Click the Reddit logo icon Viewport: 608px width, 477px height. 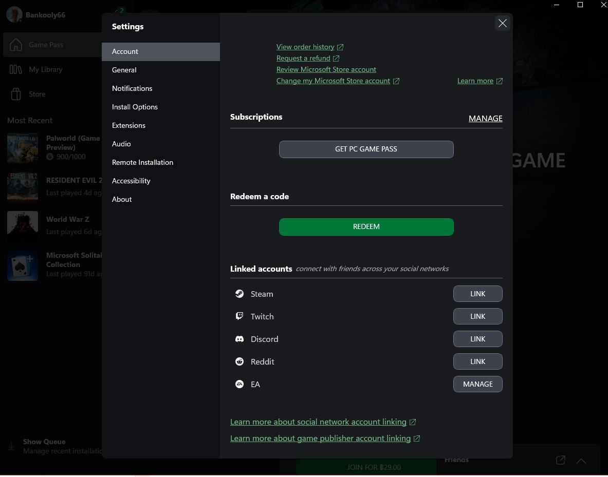(x=239, y=361)
